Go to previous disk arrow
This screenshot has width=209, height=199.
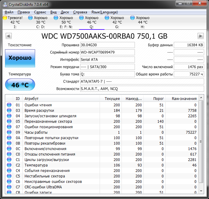[9, 36]
